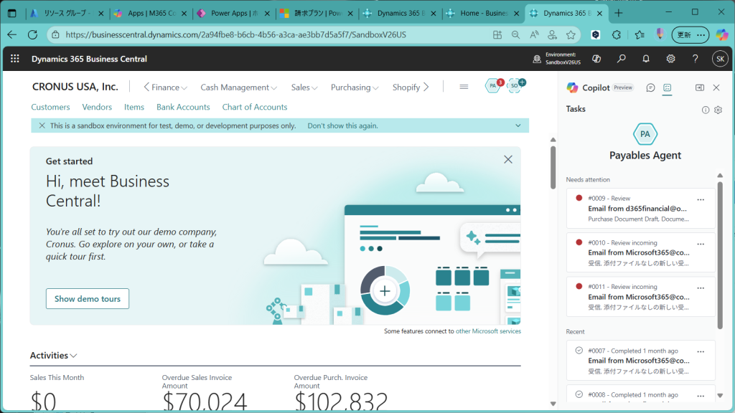Screen dimensions: 735x413
Task: Click the Copilot icon in top bar
Action: tap(596, 59)
